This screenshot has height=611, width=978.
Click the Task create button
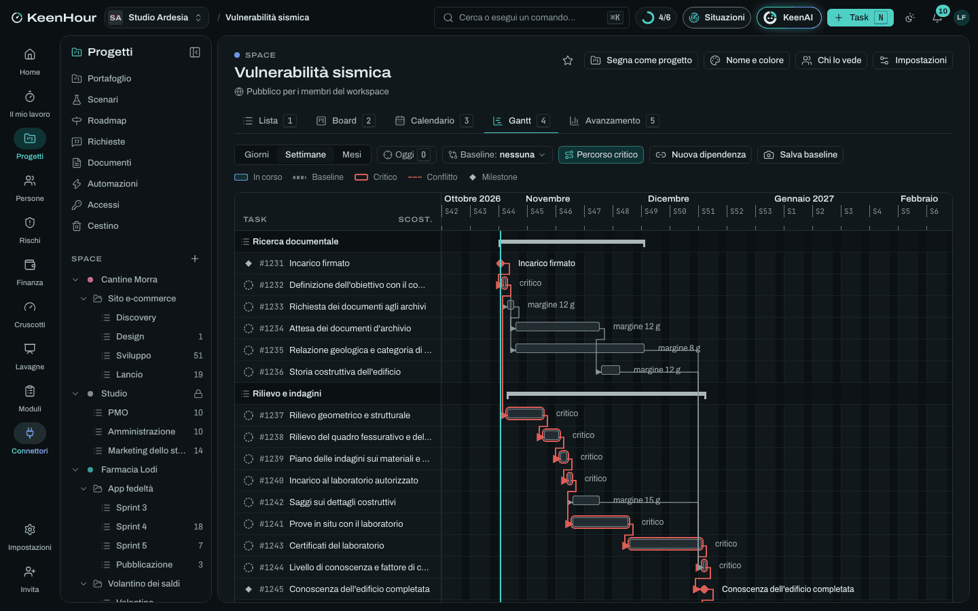860,18
